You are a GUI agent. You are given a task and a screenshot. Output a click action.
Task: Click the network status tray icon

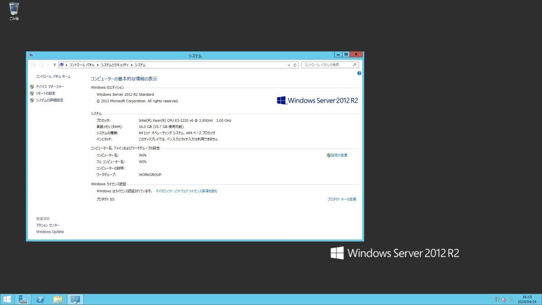497,299
